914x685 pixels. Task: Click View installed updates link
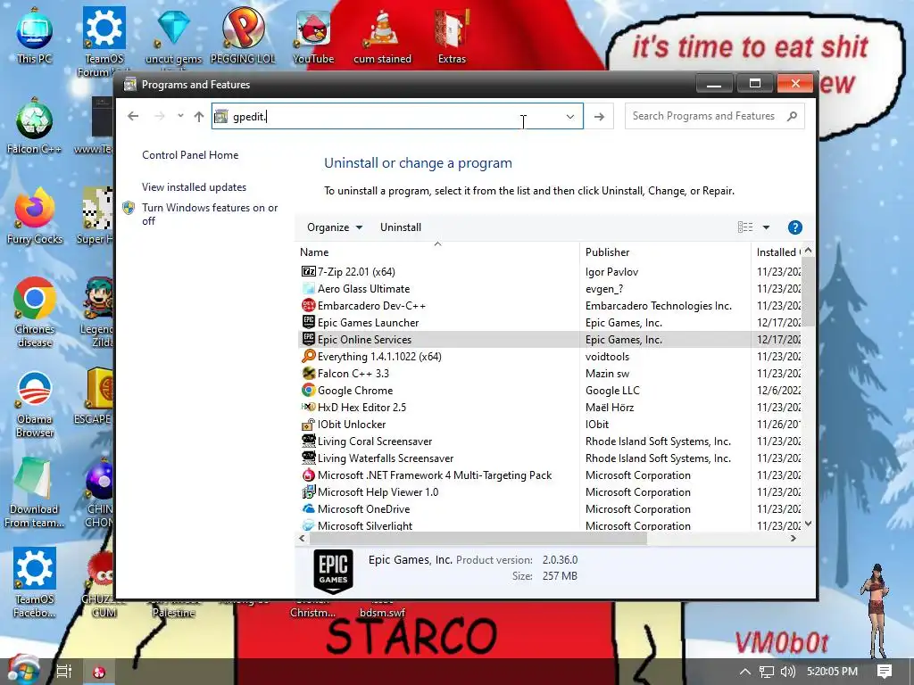(x=194, y=187)
